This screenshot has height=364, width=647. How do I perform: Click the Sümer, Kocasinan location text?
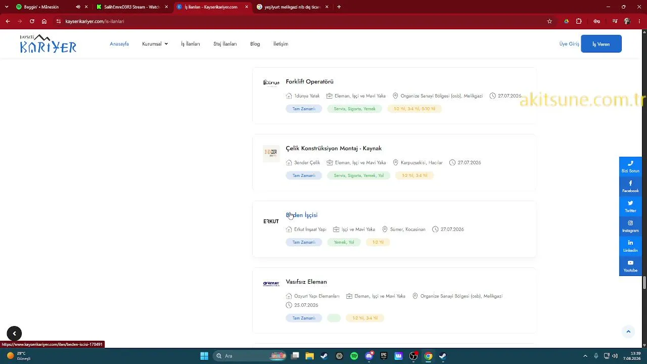[407, 229]
